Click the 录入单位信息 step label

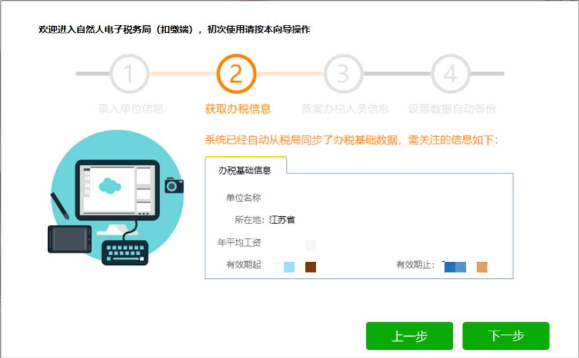[131, 109]
